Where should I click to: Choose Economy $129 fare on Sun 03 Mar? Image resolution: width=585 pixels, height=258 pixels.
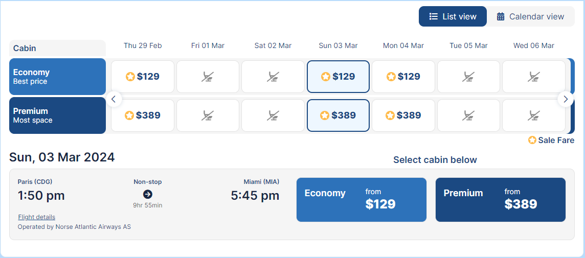tap(338, 77)
